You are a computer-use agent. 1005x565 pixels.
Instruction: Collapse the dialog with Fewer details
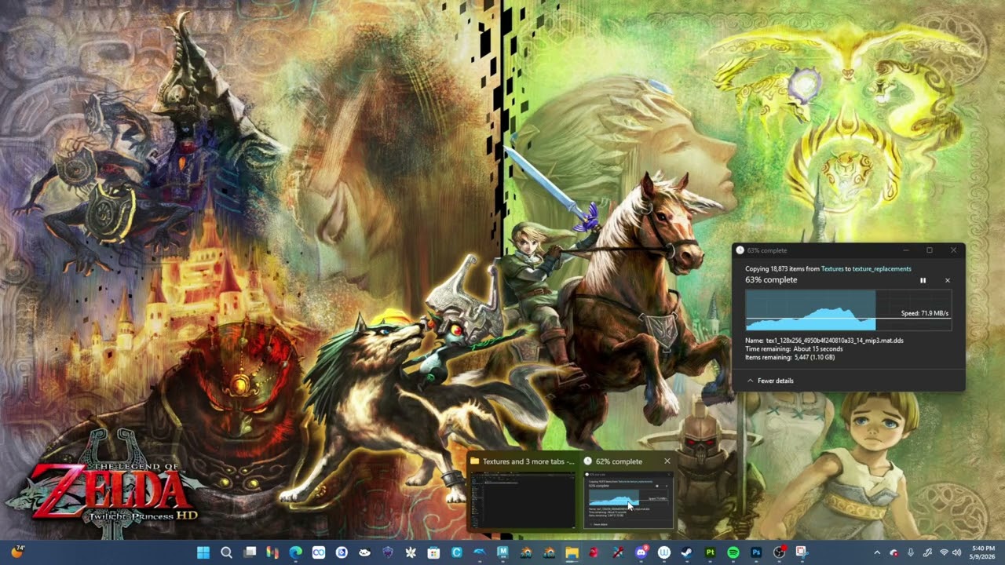pyautogui.click(x=770, y=381)
